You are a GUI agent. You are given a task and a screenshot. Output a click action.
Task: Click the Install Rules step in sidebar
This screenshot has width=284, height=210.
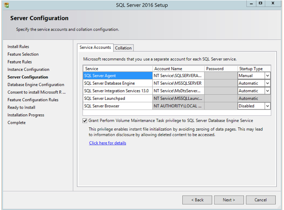tap(18, 47)
